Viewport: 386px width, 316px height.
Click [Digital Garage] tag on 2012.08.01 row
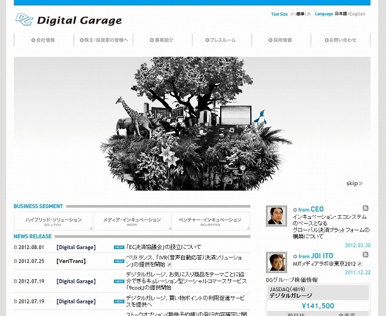(x=76, y=247)
